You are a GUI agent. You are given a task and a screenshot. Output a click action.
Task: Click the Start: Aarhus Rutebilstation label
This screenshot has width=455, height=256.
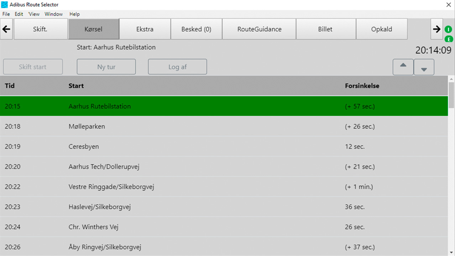coord(116,47)
